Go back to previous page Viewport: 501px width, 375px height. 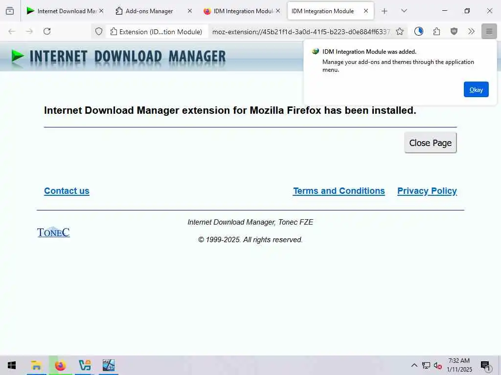tap(12, 31)
